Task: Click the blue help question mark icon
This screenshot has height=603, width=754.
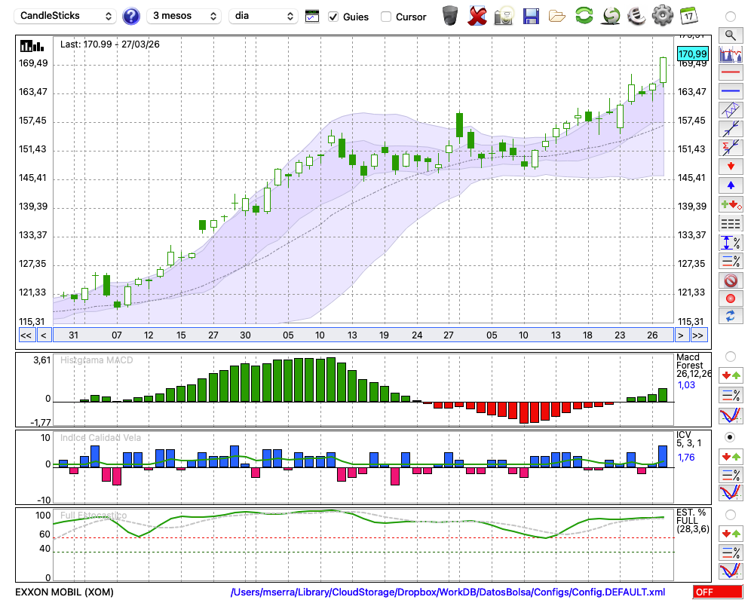Action: click(131, 16)
